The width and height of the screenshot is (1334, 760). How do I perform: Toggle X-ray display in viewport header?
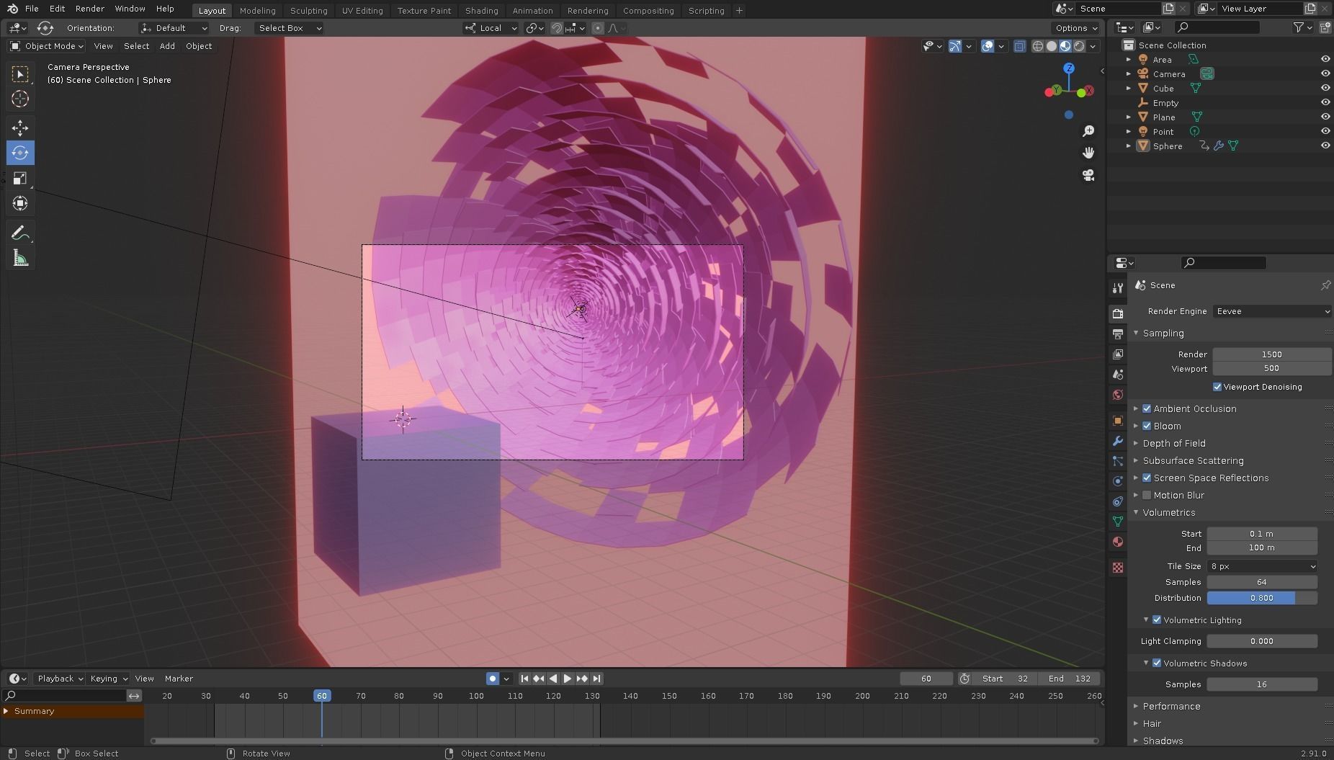pyautogui.click(x=1020, y=46)
